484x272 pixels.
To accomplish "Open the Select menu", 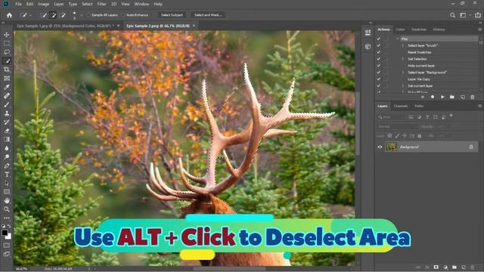I will 87,4.
